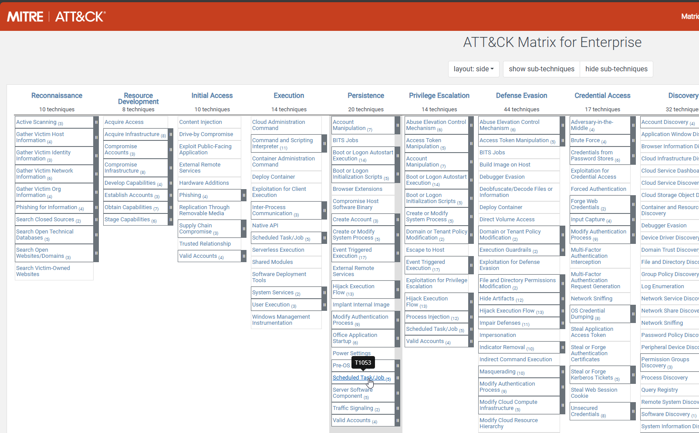Expand Create Account sub-techniques handle
Image resolution: width=699 pixels, height=433 pixels.
(x=398, y=220)
